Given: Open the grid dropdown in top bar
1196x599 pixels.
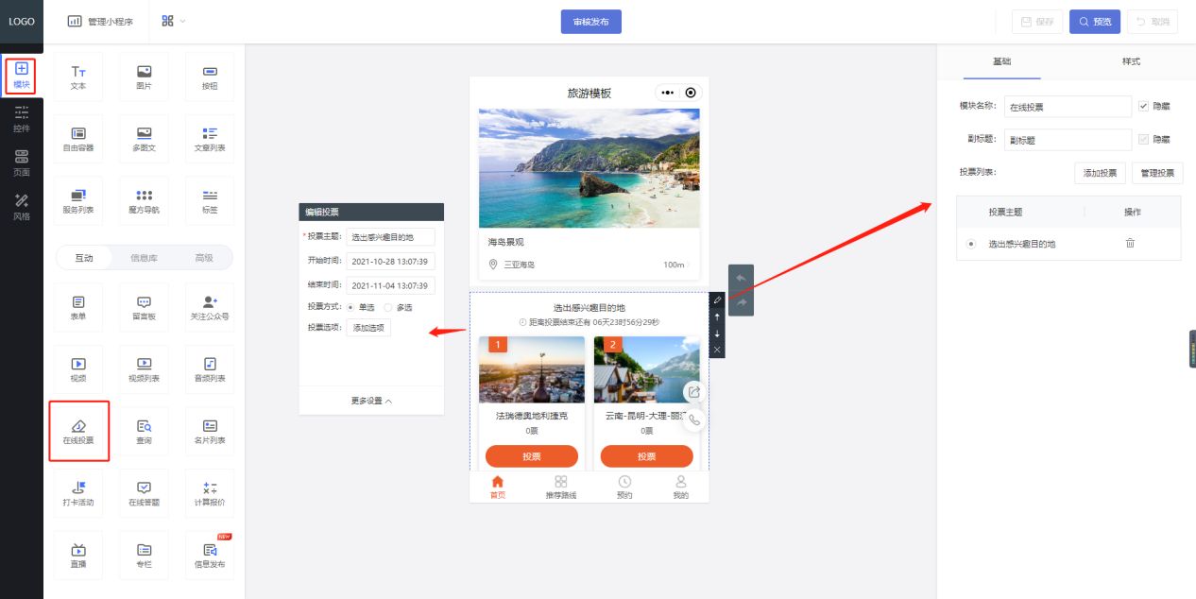Looking at the screenshot, I should 174,21.
